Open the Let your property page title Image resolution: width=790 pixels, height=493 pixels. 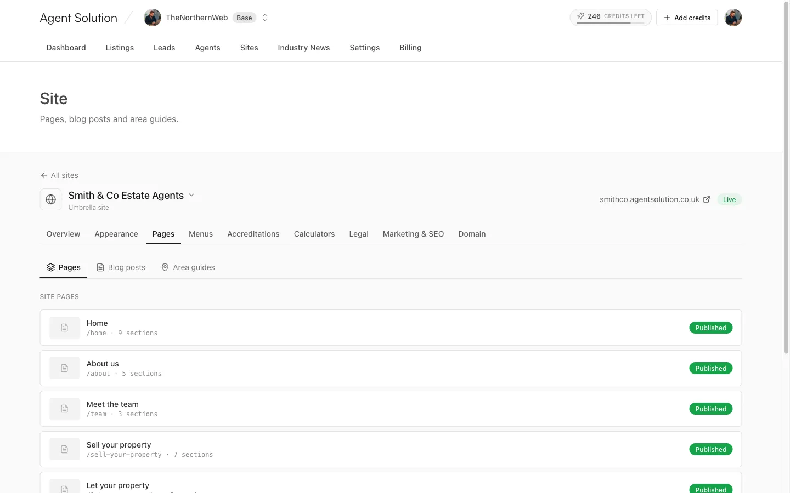(x=117, y=485)
